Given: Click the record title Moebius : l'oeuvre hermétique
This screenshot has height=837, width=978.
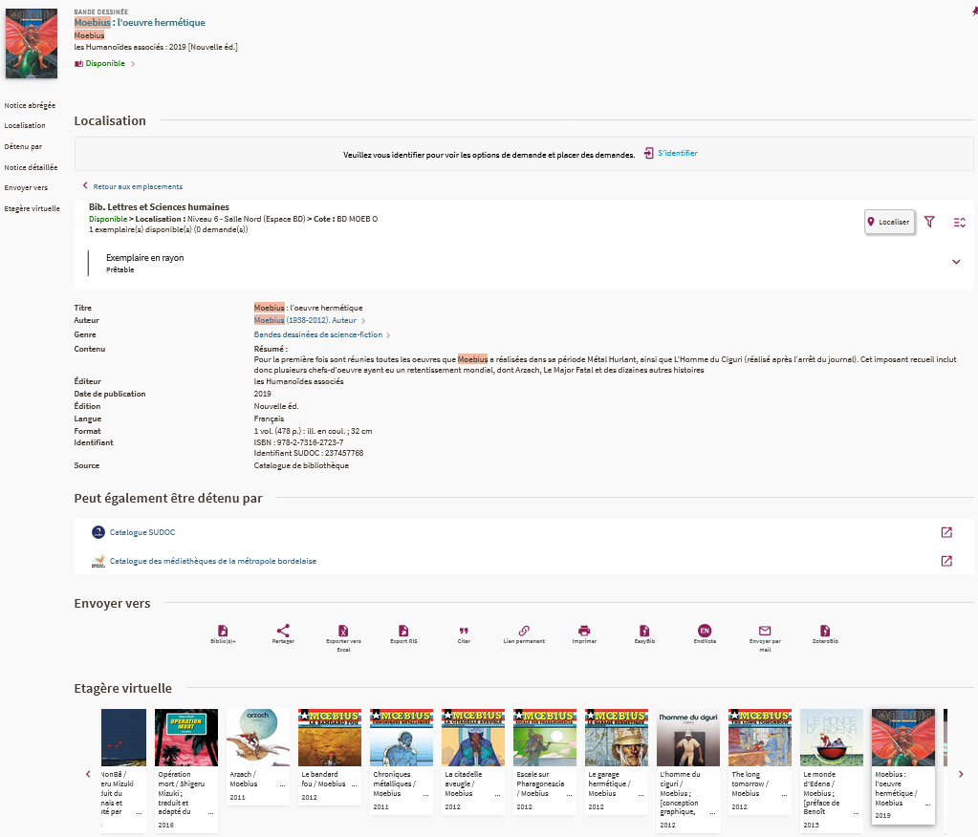Looking at the screenshot, I should pyautogui.click(x=140, y=22).
